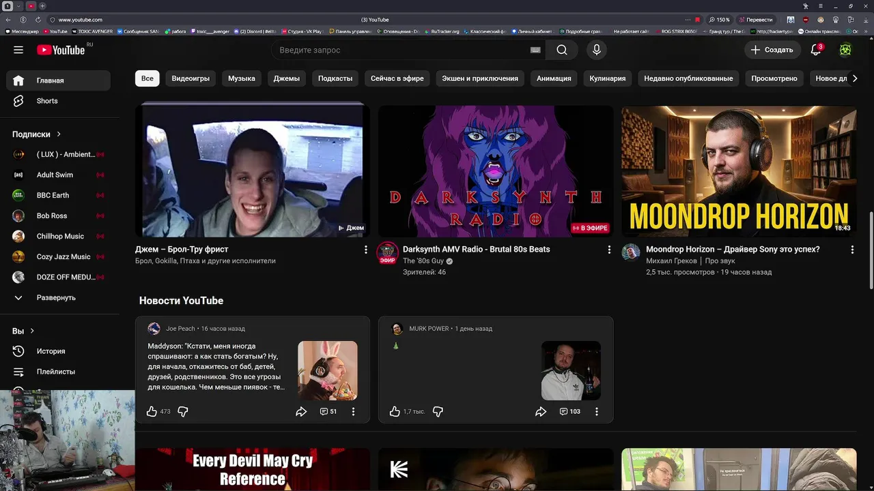Click the on-screen keyboard icon in search box

tap(535, 50)
